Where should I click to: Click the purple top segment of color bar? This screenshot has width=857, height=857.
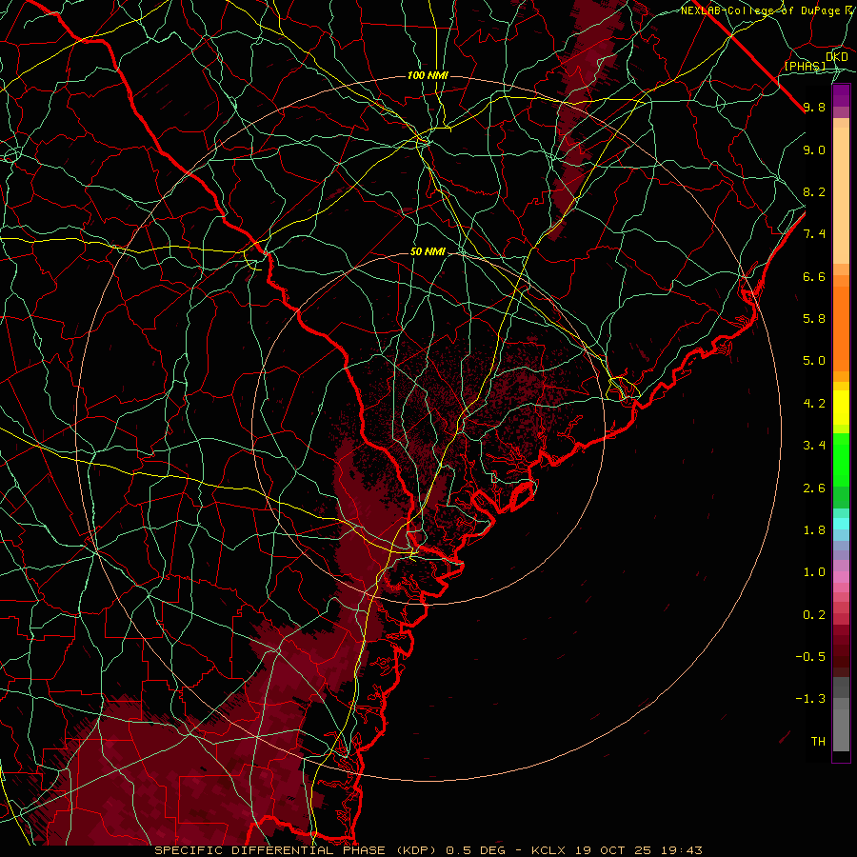coord(841,95)
